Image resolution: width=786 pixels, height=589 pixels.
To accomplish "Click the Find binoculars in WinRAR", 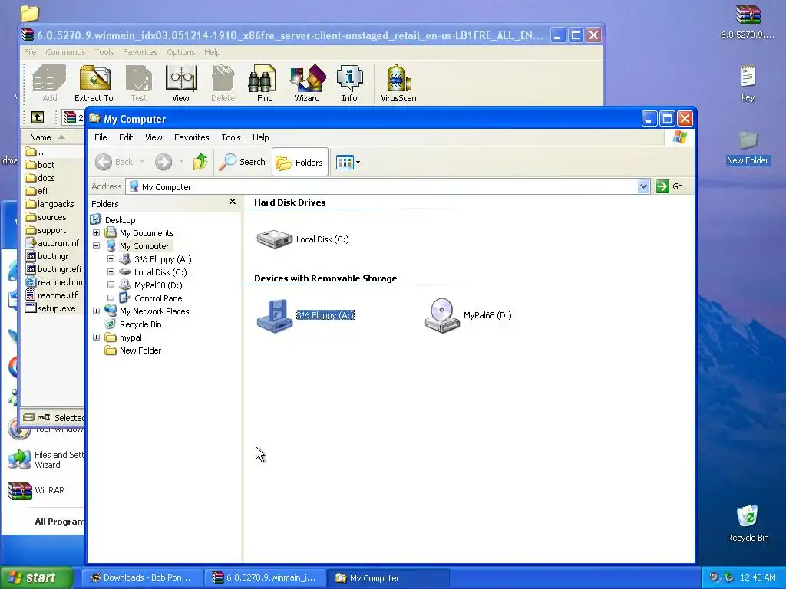I will pos(265,84).
